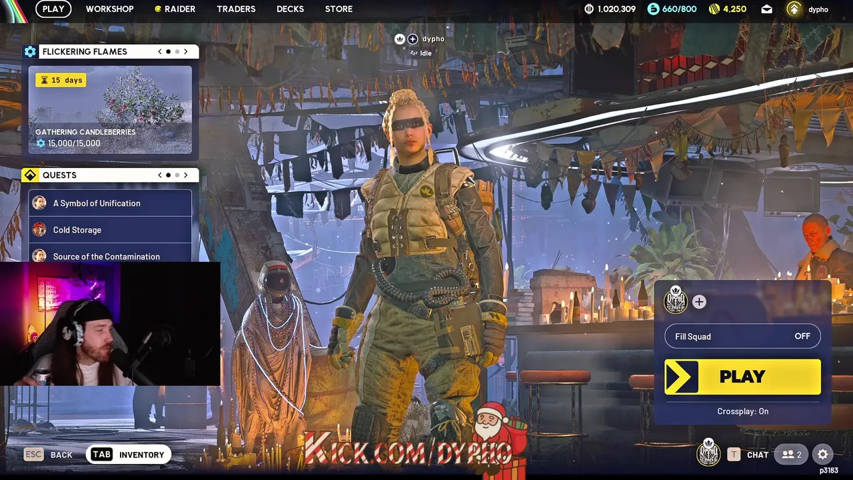Go to next Quests page
The height and width of the screenshot is (480, 853).
tap(186, 175)
